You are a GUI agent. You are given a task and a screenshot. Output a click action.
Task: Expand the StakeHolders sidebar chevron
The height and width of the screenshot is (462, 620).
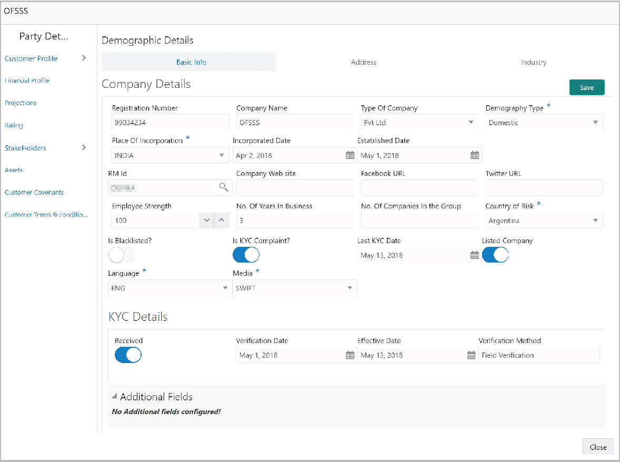pyautogui.click(x=84, y=148)
